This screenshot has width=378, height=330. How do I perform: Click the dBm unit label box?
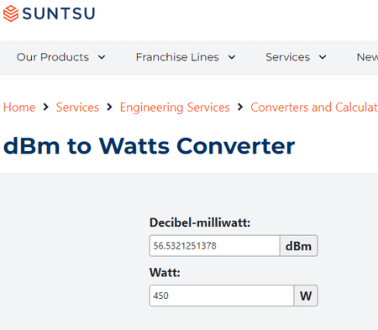click(298, 246)
